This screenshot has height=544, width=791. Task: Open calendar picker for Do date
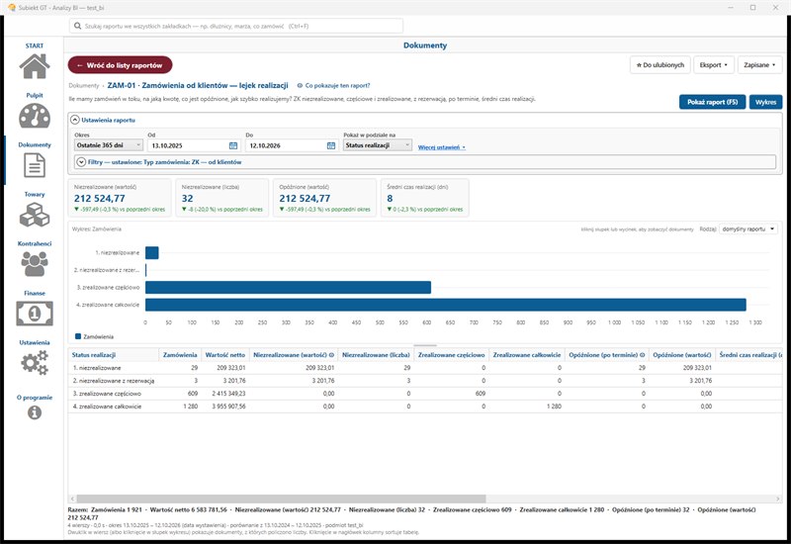coord(331,145)
